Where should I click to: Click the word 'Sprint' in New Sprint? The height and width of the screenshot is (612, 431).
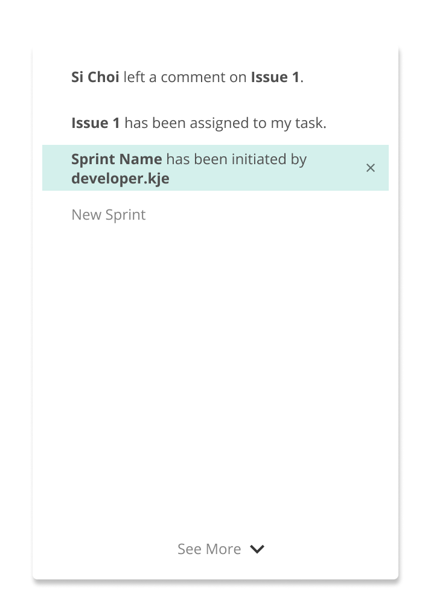tap(126, 215)
